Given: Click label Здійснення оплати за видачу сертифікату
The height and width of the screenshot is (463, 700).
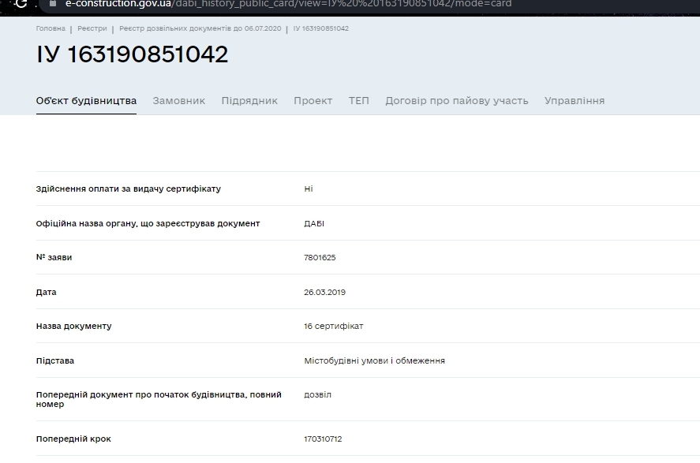Looking at the screenshot, I should 129,189.
